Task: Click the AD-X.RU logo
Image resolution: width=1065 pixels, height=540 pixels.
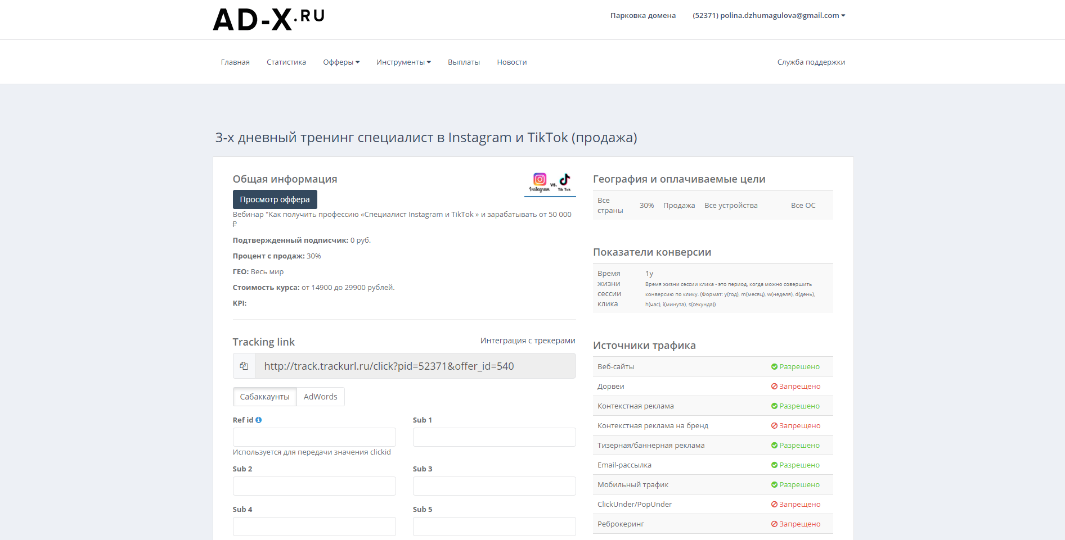Action: 269,20
